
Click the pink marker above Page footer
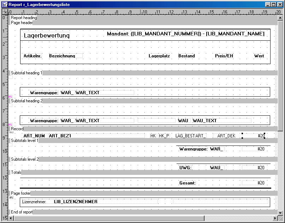pos(11,198)
